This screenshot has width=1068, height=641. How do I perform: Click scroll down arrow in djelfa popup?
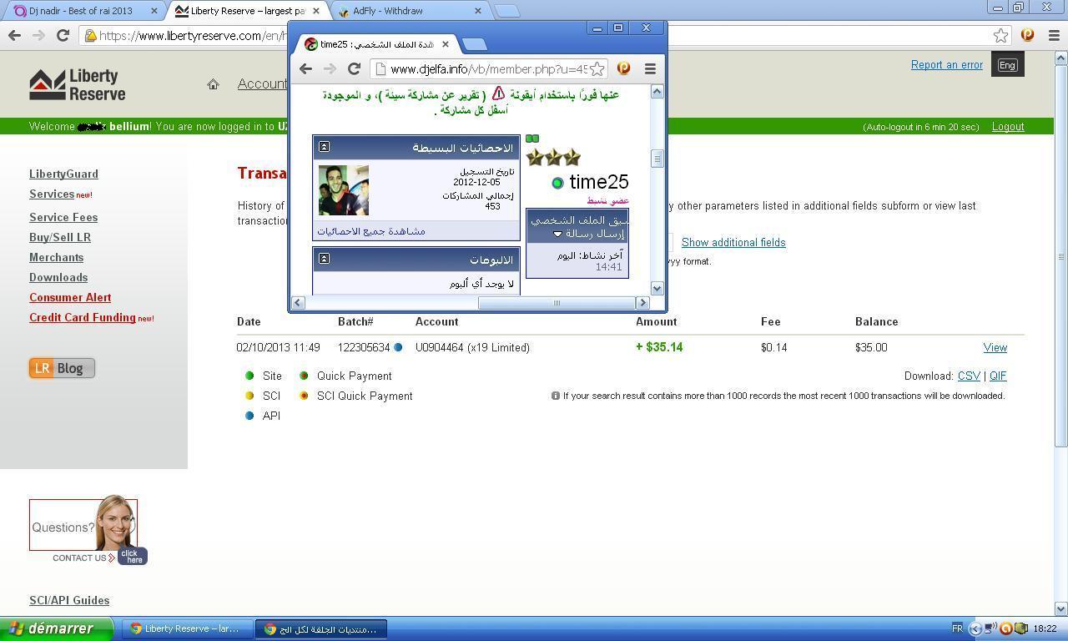click(657, 288)
